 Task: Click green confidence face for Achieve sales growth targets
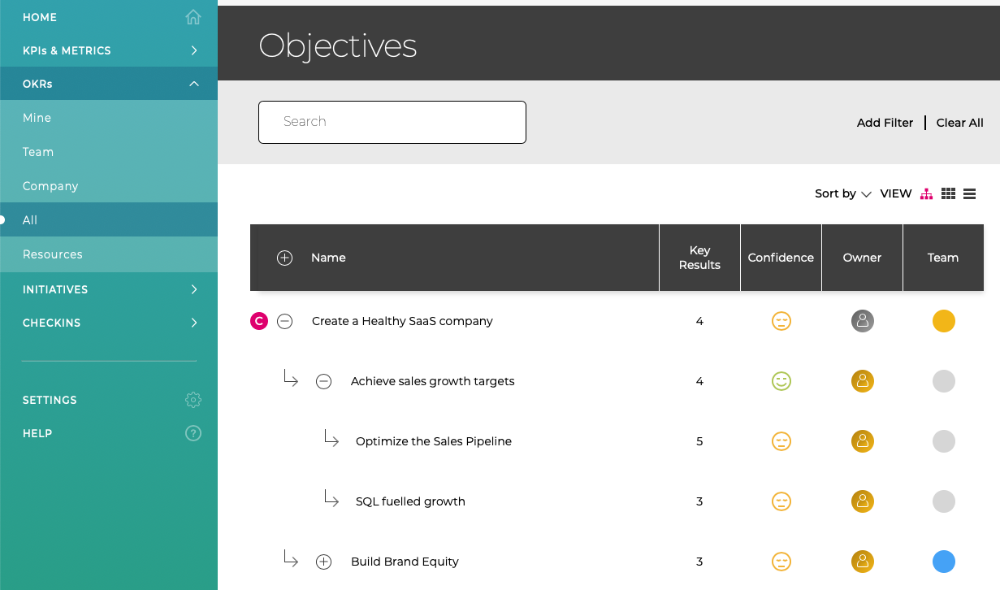pyautogui.click(x=781, y=381)
